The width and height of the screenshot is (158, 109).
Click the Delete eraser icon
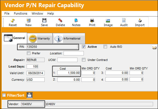(x=60, y=20)
